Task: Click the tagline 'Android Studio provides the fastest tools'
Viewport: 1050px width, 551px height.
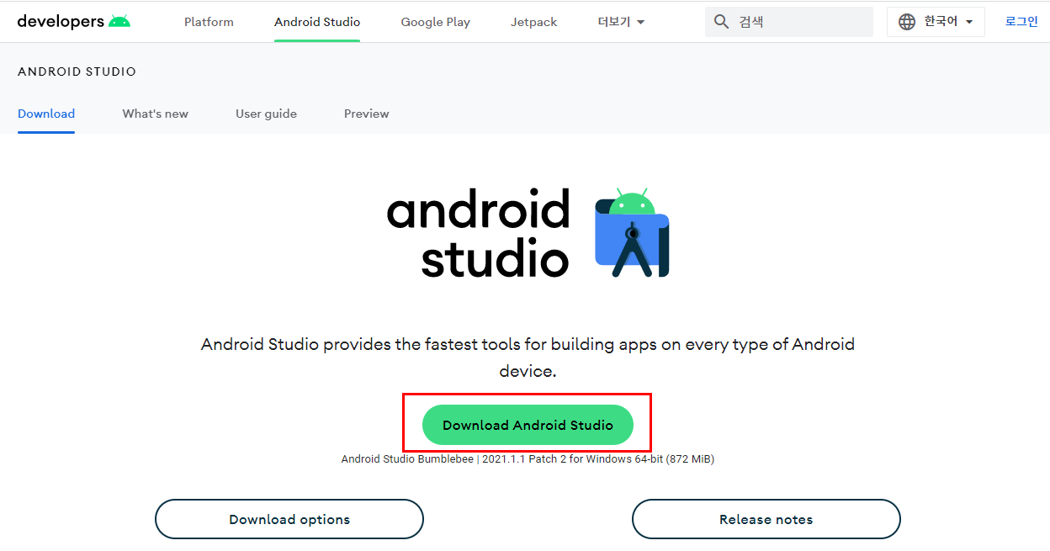Action: (528, 358)
